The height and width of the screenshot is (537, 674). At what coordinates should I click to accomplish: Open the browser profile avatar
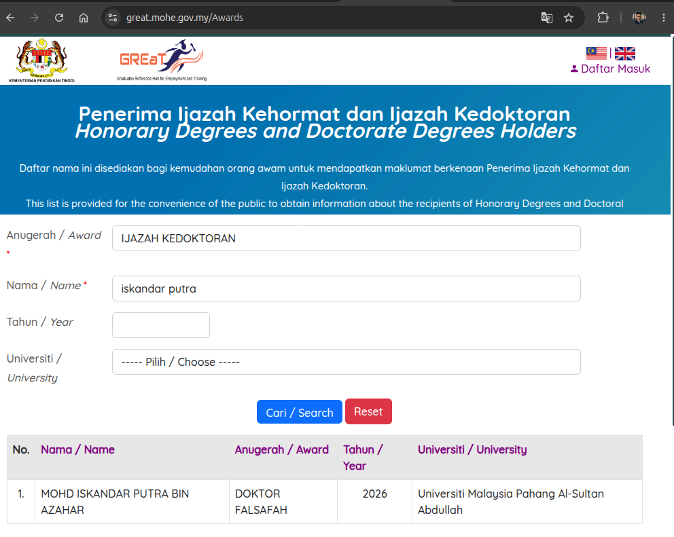pyautogui.click(x=639, y=18)
